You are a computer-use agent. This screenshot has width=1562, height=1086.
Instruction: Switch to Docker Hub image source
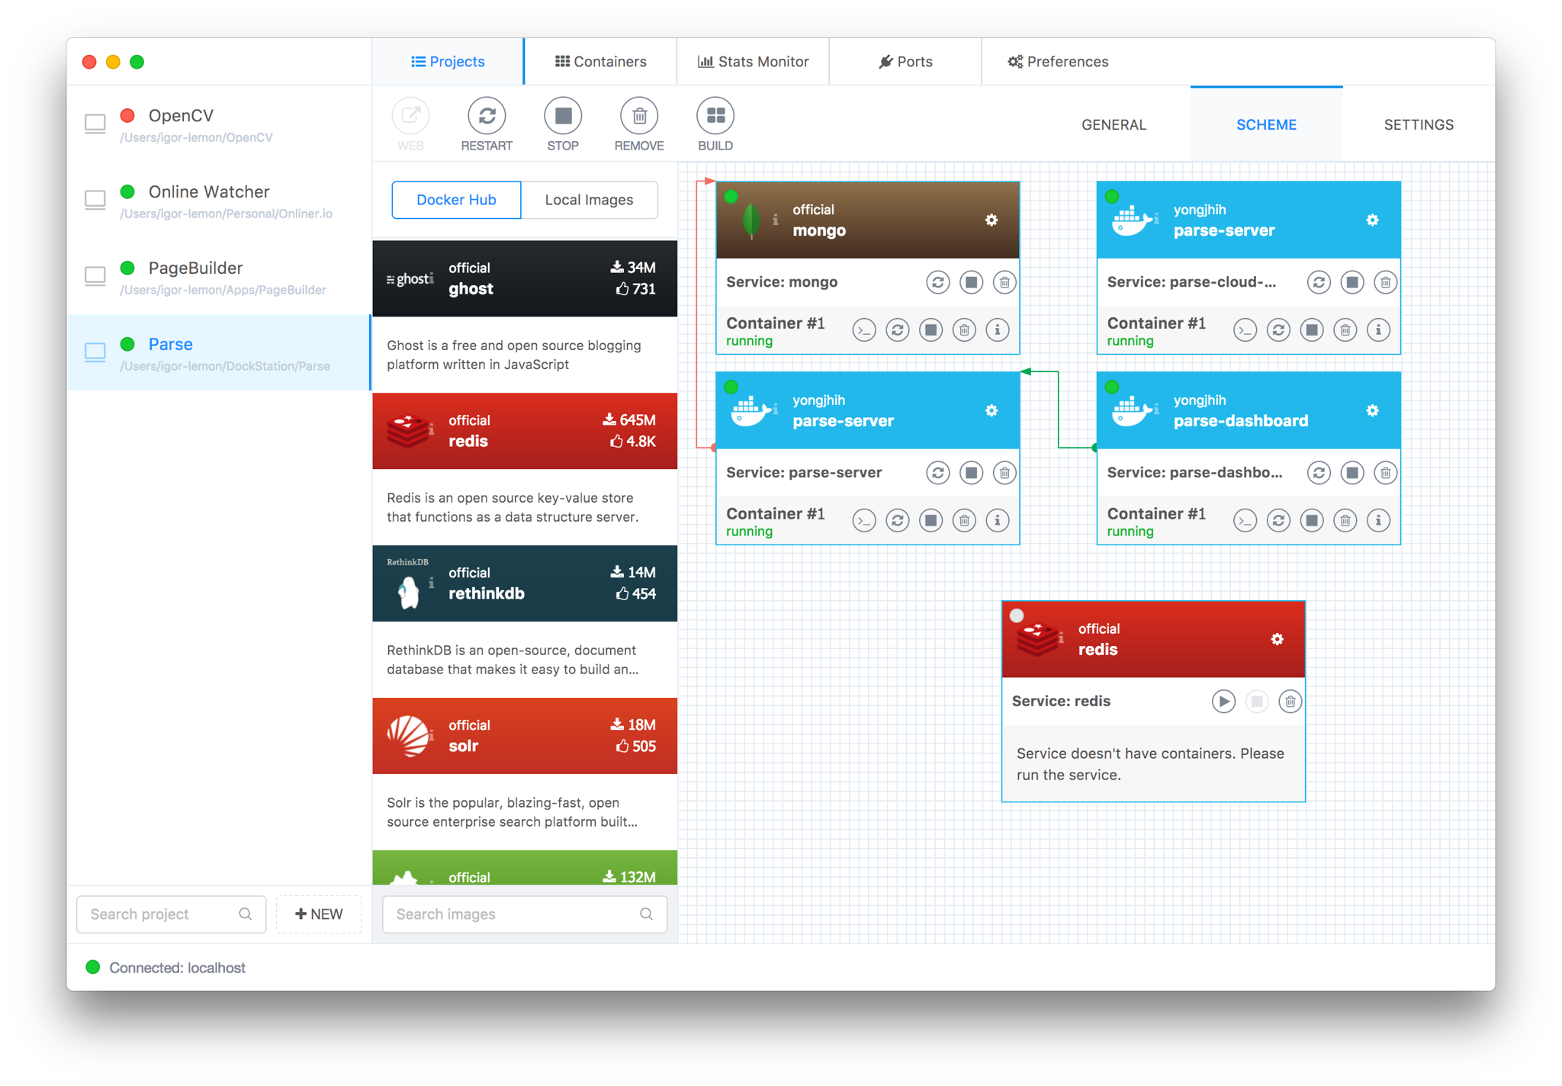click(456, 200)
